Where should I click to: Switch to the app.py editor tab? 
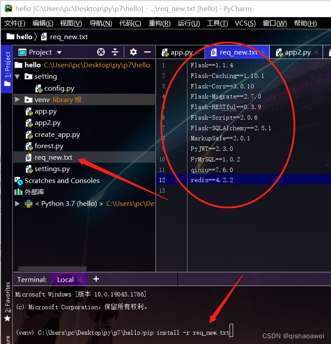pyautogui.click(x=180, y=52)
